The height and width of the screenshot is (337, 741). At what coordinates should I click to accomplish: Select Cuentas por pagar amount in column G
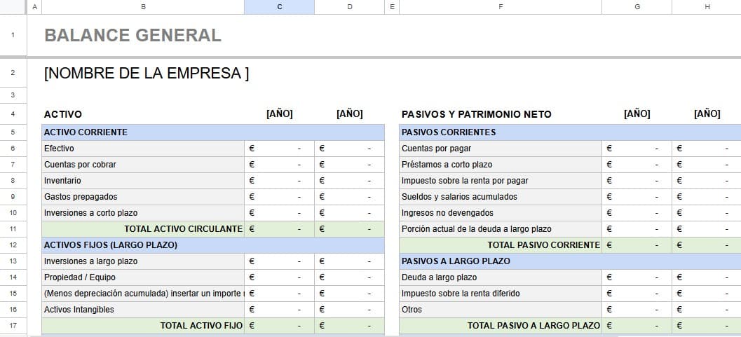[x=637, y=149]
